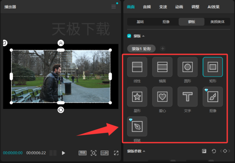Viewport: 235px width, 163px height.
Task: Choose the 文字 text mask
Action: [x=188, y=96]
